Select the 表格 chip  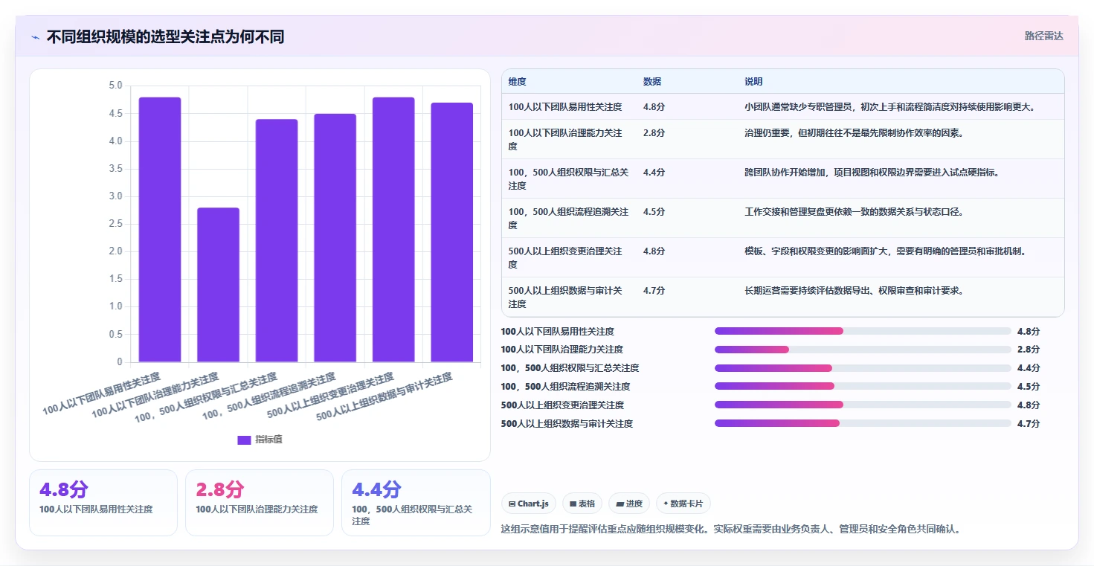582,504
